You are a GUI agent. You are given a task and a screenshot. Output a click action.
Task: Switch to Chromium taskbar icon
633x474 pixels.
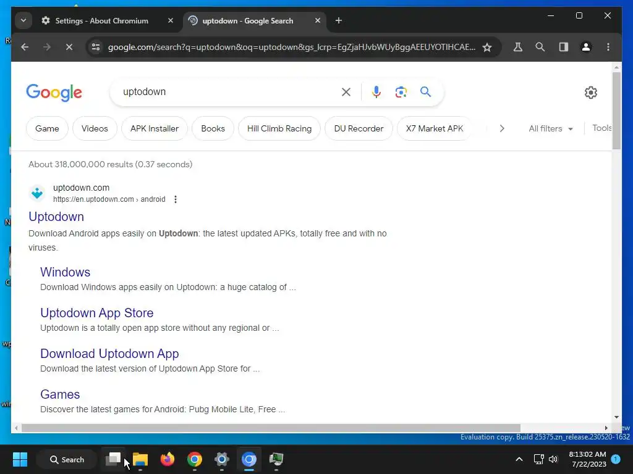pos(249,459)
